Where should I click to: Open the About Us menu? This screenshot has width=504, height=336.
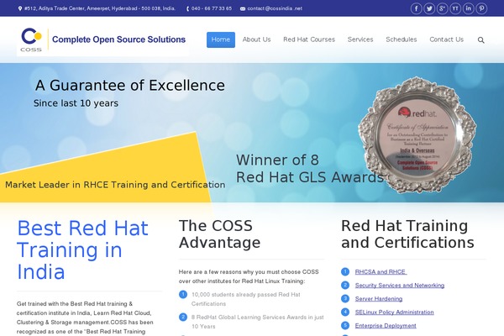coord(256,39)
